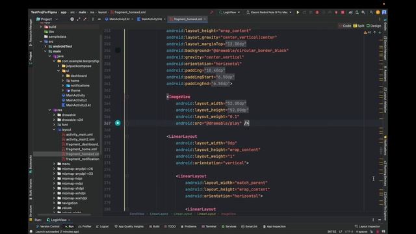Open the Device Manager side panel

[385, 47]
